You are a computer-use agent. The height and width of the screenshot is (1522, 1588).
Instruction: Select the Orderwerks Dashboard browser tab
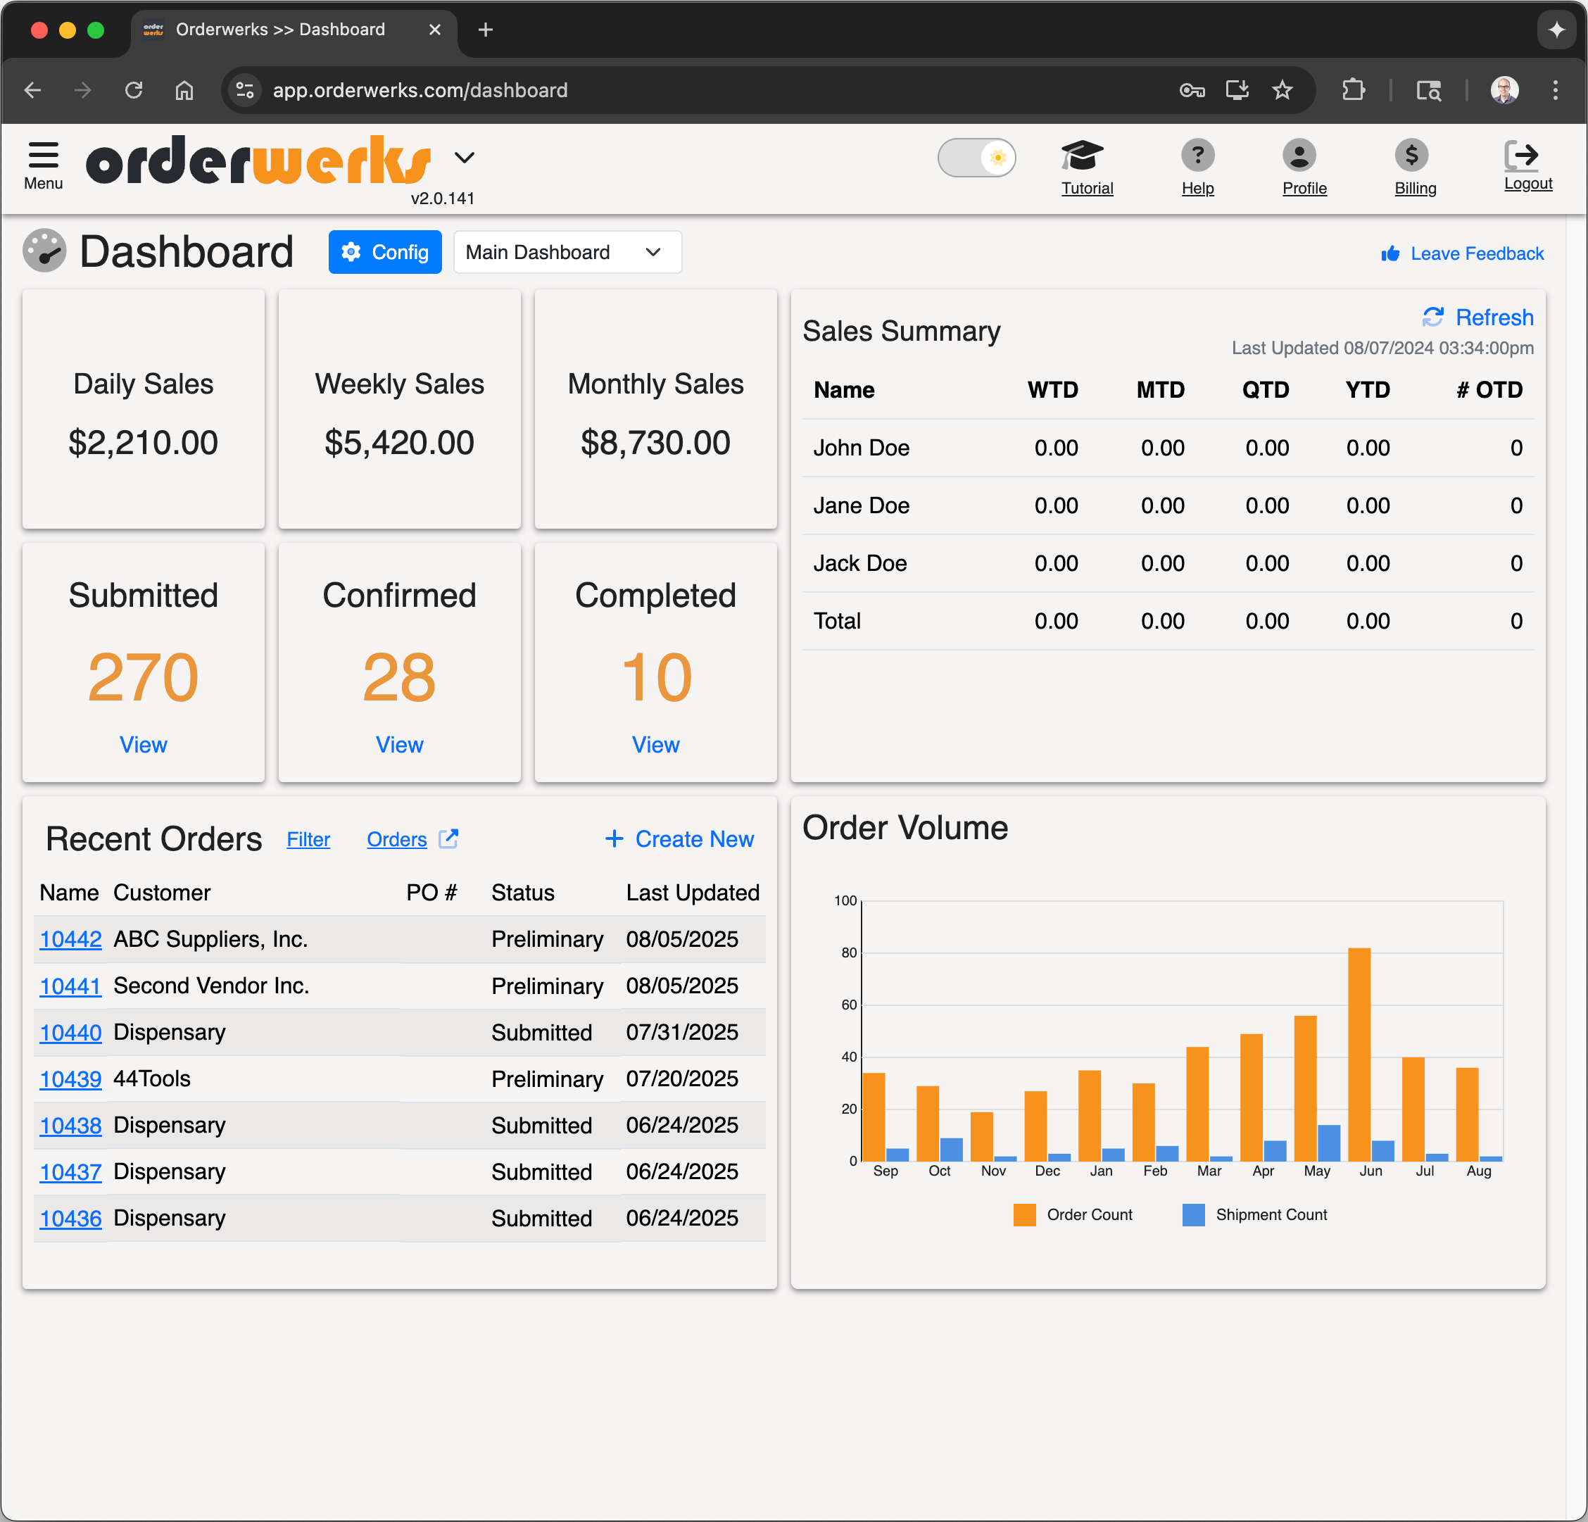pyautogui.click(x=280, y=29)
